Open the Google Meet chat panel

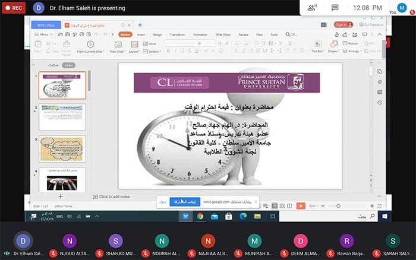pos(335,8)
